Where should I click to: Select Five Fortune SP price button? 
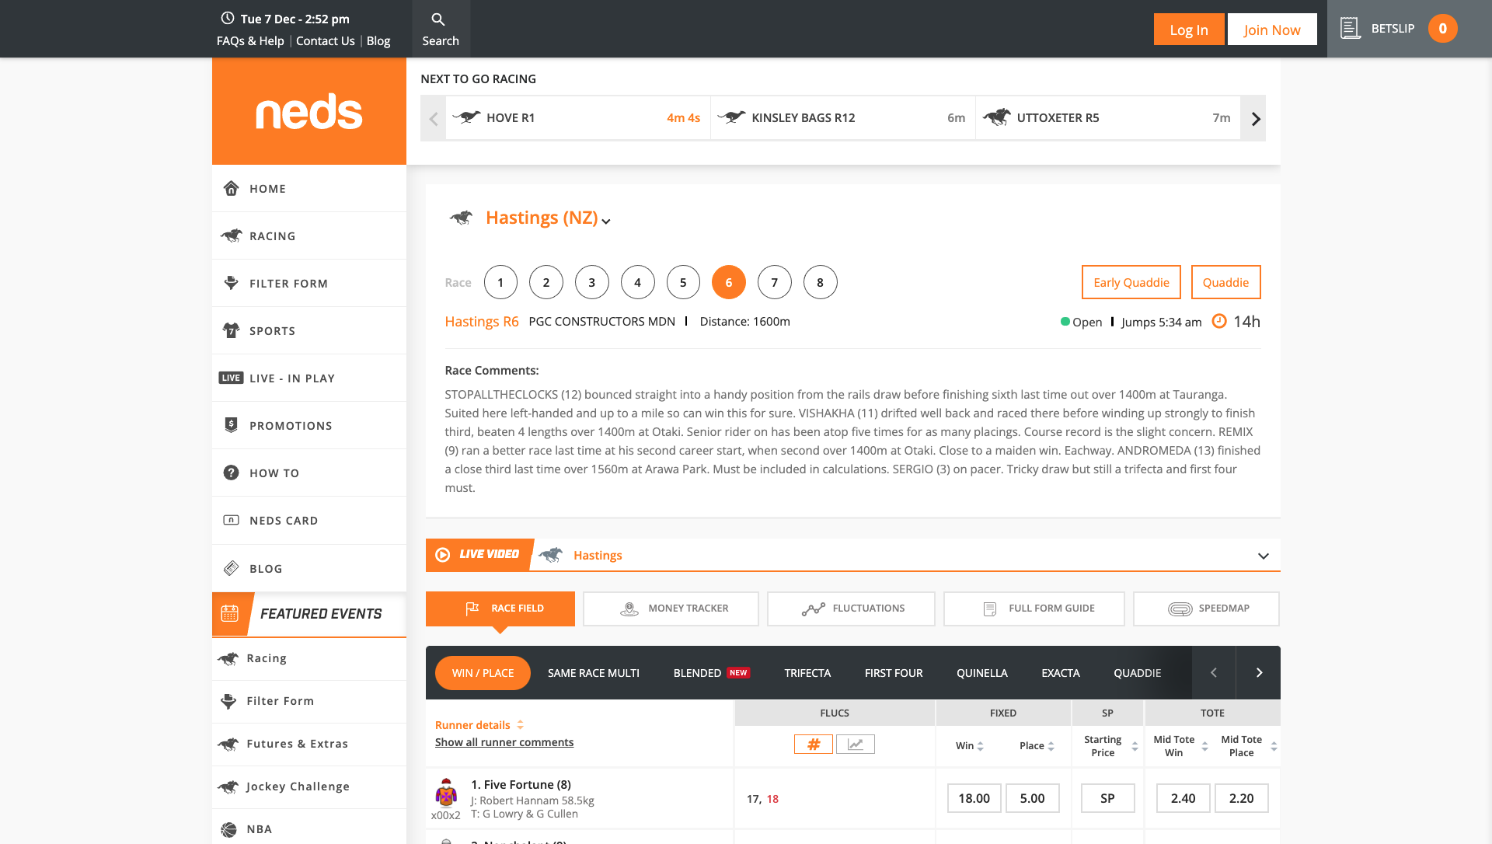tap(1107, 798)
